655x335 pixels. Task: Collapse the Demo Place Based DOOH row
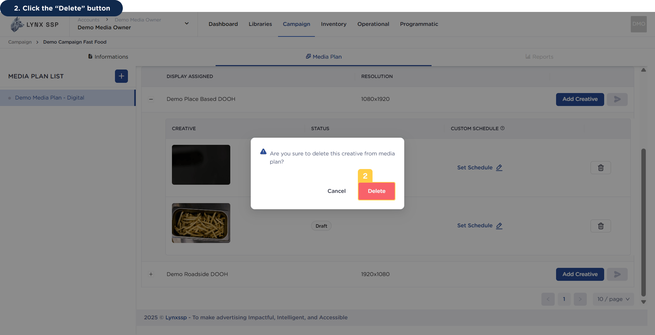[151, 99]
